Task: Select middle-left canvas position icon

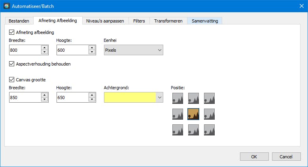Action: tap(178, 114)
